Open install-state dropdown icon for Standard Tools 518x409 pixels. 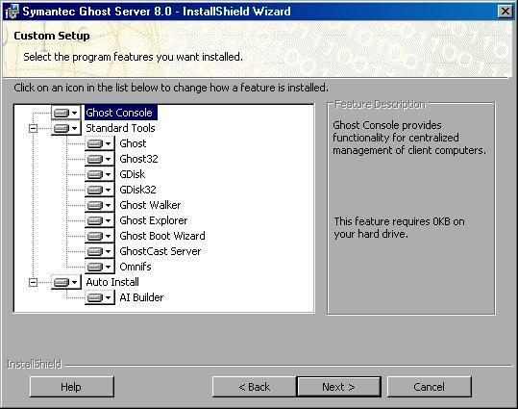[x=65, y=128]
